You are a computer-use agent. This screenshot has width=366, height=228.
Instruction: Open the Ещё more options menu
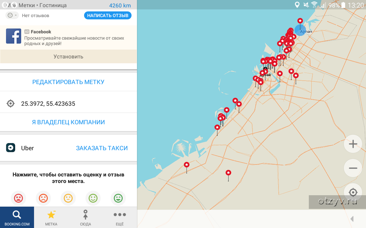point(120,217)
